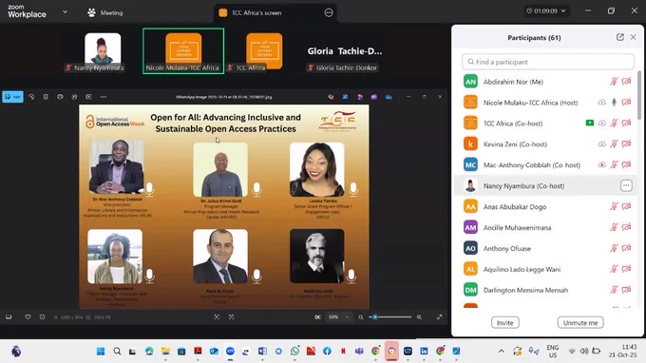Click the delete trash icon in Photos
The width and height of the screenshot is (646, 363).
[x=46, y=97]
